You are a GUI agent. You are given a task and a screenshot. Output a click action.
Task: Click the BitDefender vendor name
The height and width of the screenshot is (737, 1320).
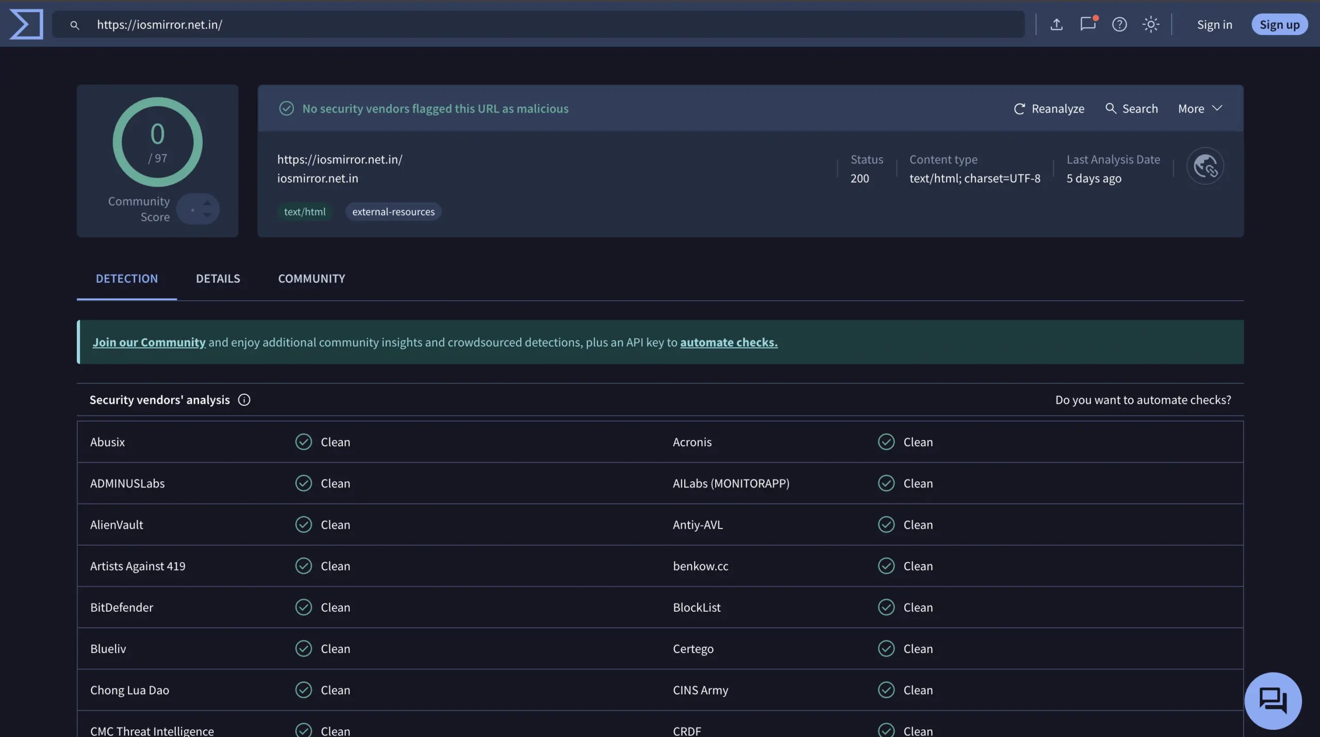[x=122, y=607]
